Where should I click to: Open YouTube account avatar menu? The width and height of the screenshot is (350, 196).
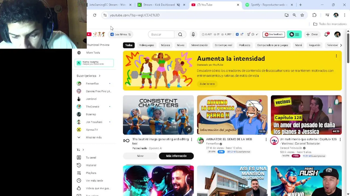[x=337, y=34]
